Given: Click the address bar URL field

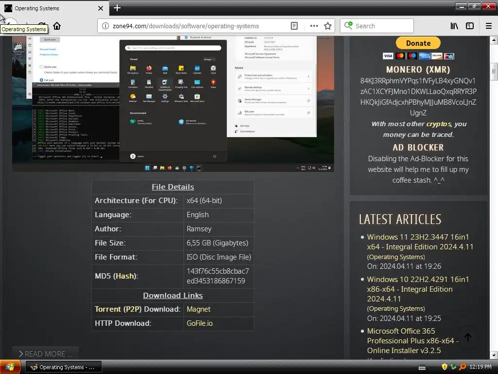Looking at the screenshot, I should 201,26.
